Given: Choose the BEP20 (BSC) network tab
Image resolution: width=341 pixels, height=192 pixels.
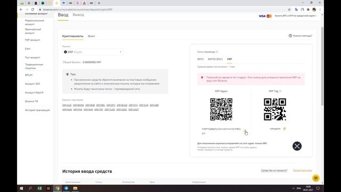Looking at the screenshot, I should [x=215, y=59].
